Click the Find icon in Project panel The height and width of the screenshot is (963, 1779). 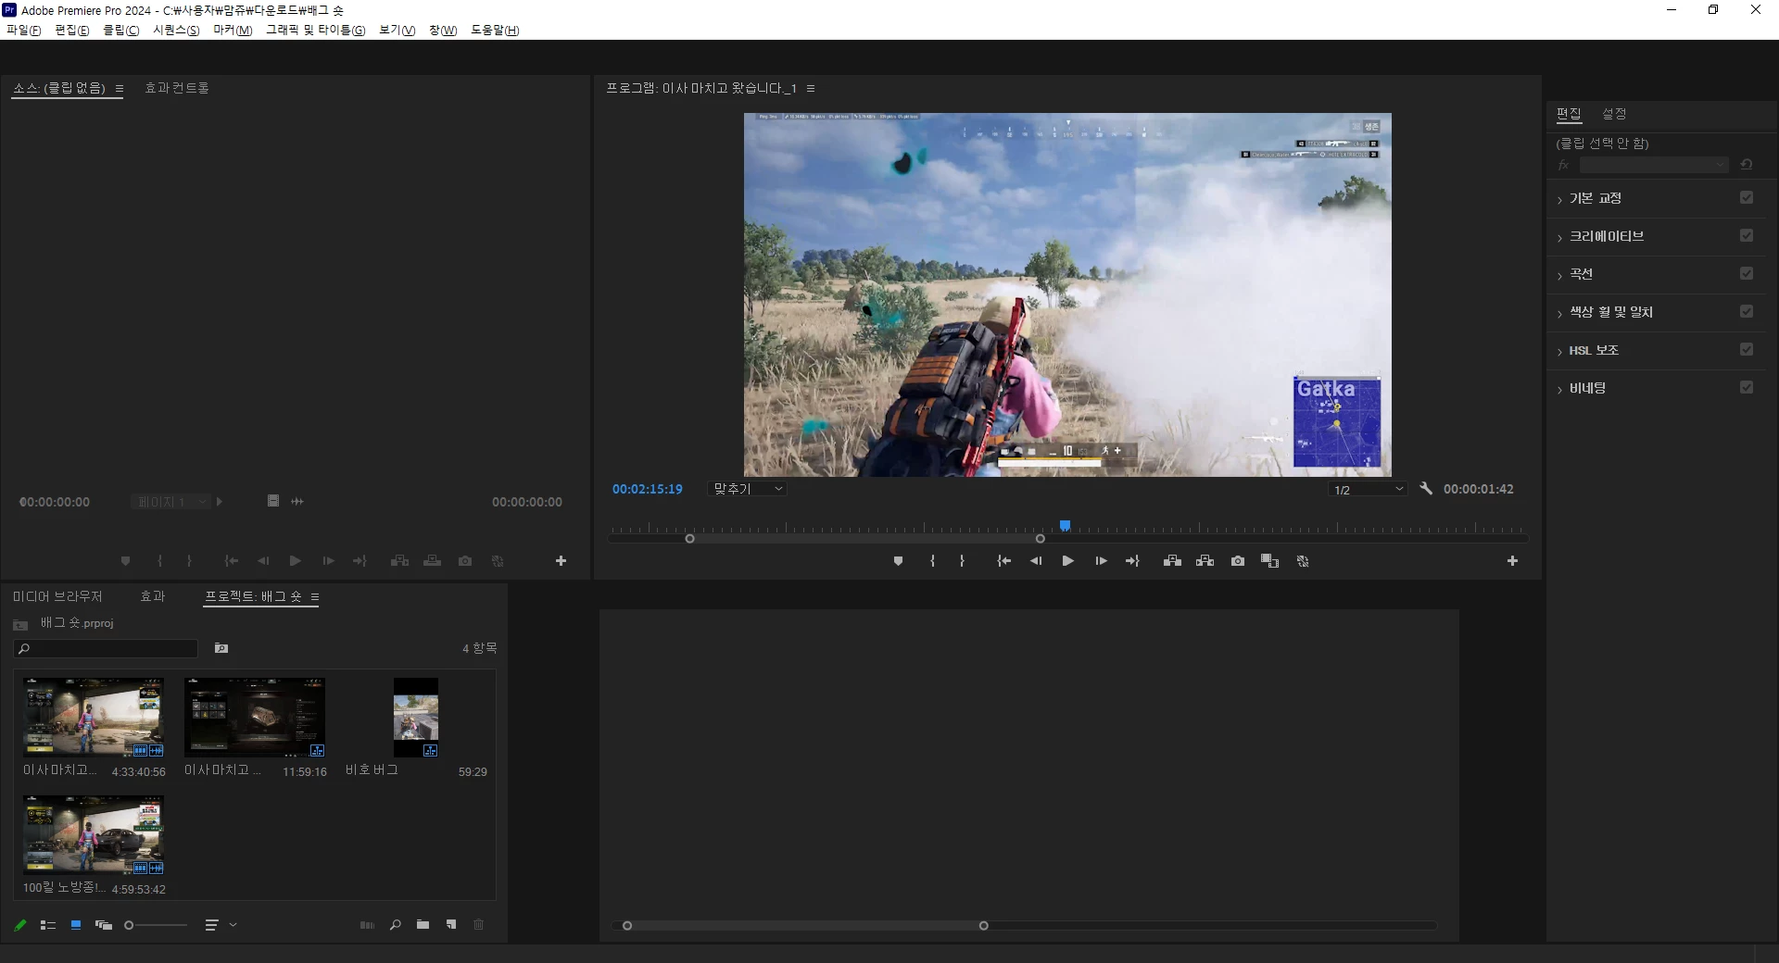tap(396, 925)
